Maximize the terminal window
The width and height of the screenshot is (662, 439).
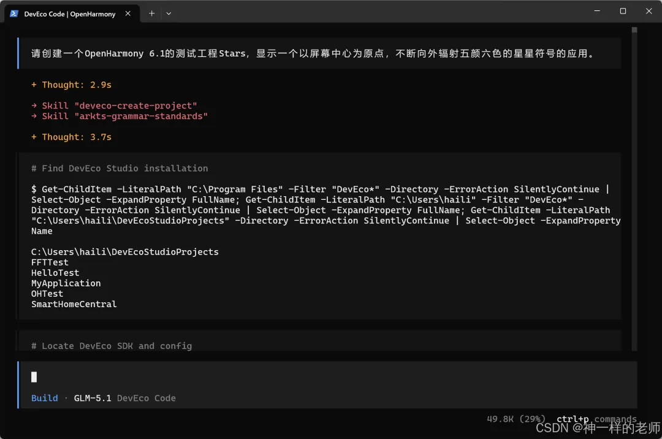pos(623,11)
